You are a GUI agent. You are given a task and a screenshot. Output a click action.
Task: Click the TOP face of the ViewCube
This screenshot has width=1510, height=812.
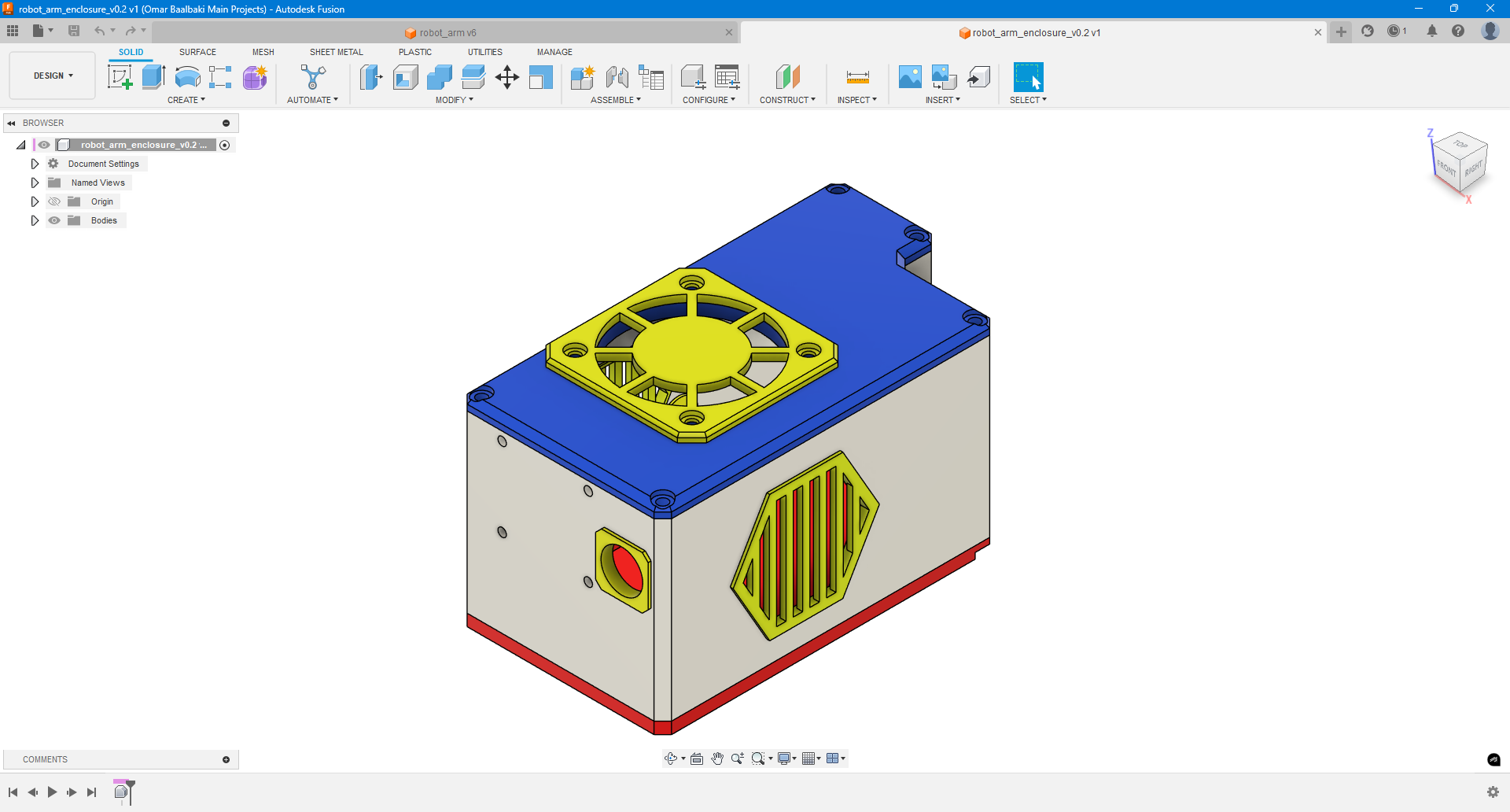tap(1460, 144)
